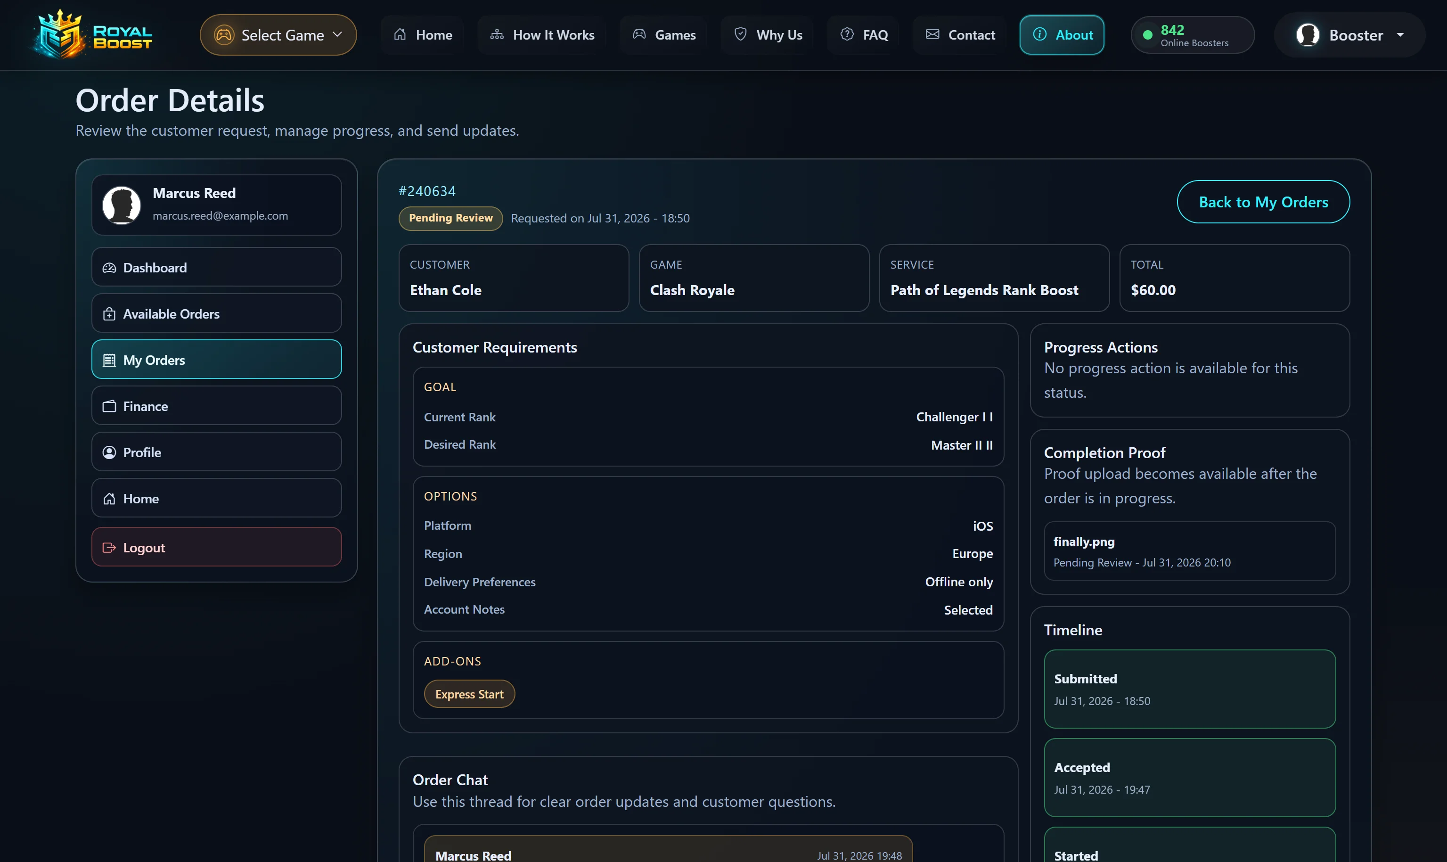Open the Finance section
The image size is (1447, 862).
click(217, 406)
